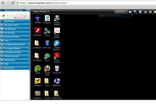Expand Scheduling & Alerts submenu arrow

tap(29, 52)
